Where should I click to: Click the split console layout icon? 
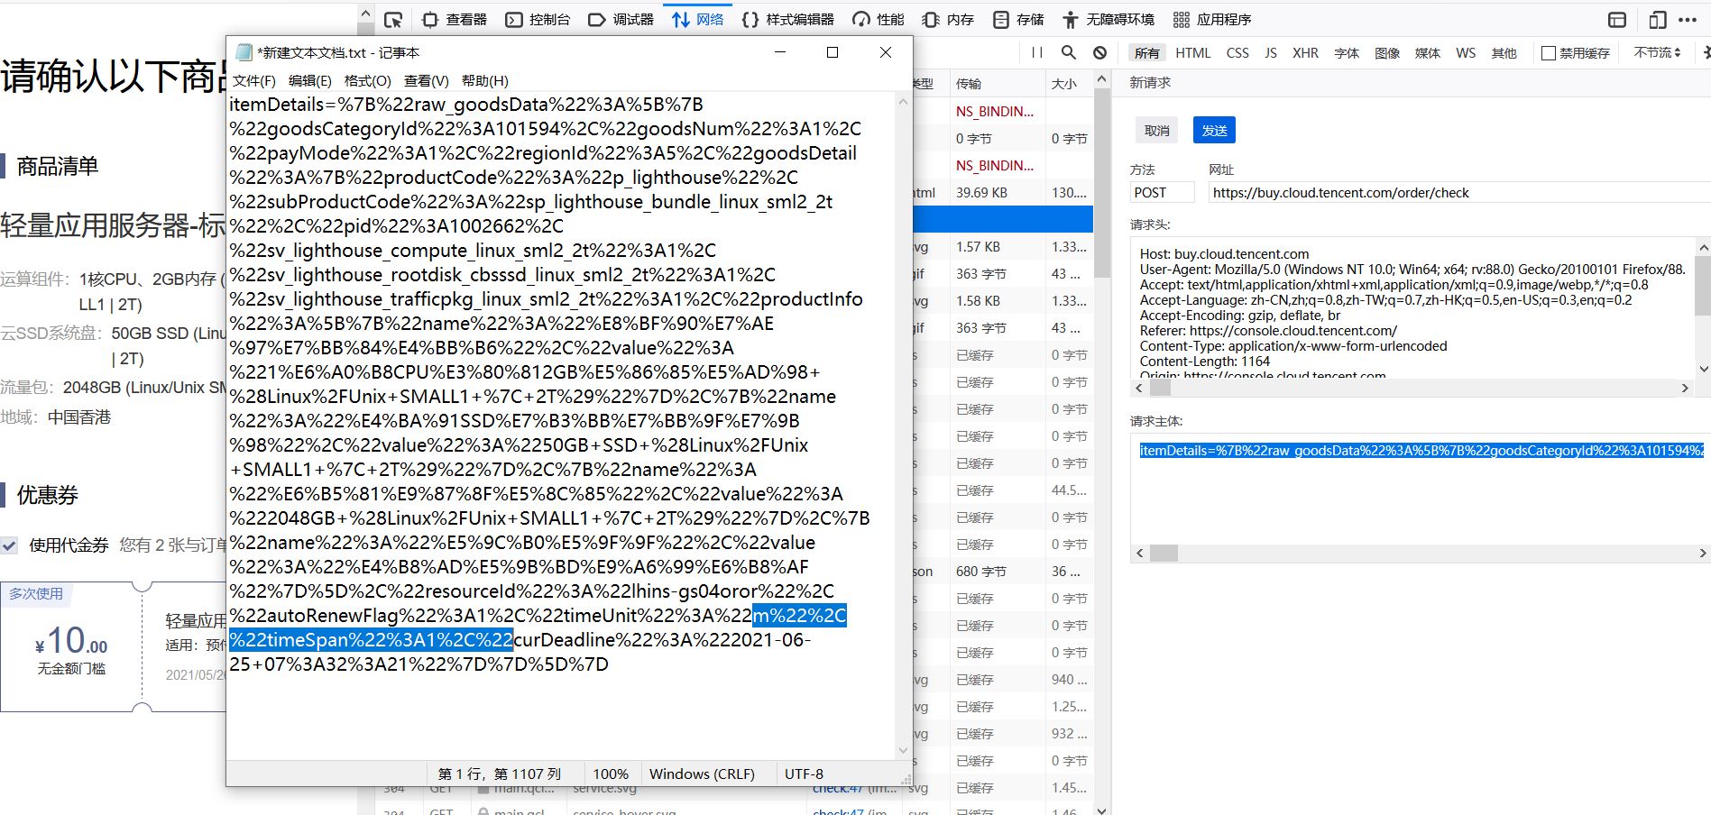[1617, 20]
